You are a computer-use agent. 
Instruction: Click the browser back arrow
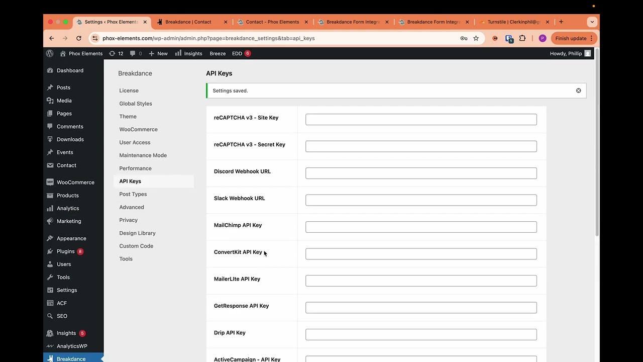[51, 38]
